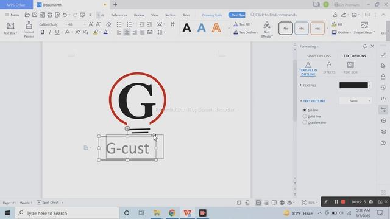Open Text Effects in ribbon

point(267,30)
